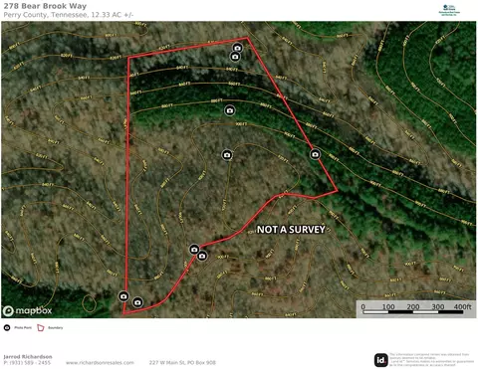Click the address 227 W Main St, PO Box 908
Screen dimensions: 478x369
[182, 363]
